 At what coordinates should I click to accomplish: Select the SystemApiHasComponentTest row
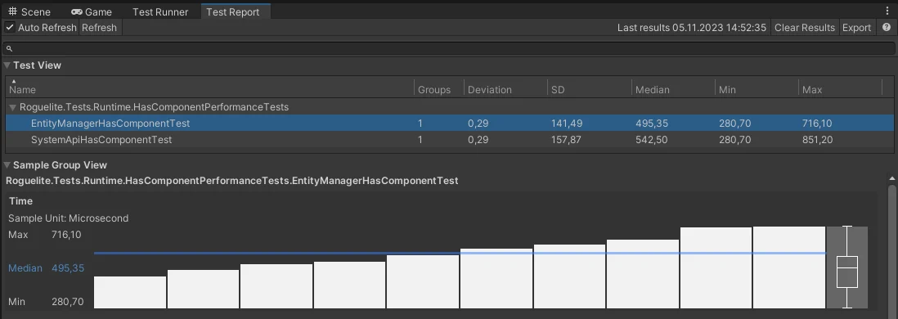point(449,140)
